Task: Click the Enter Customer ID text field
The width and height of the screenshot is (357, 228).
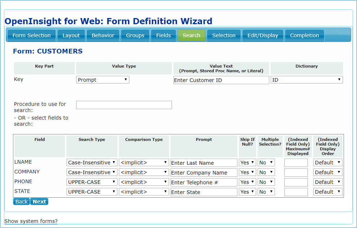Action: pos(221,80)
